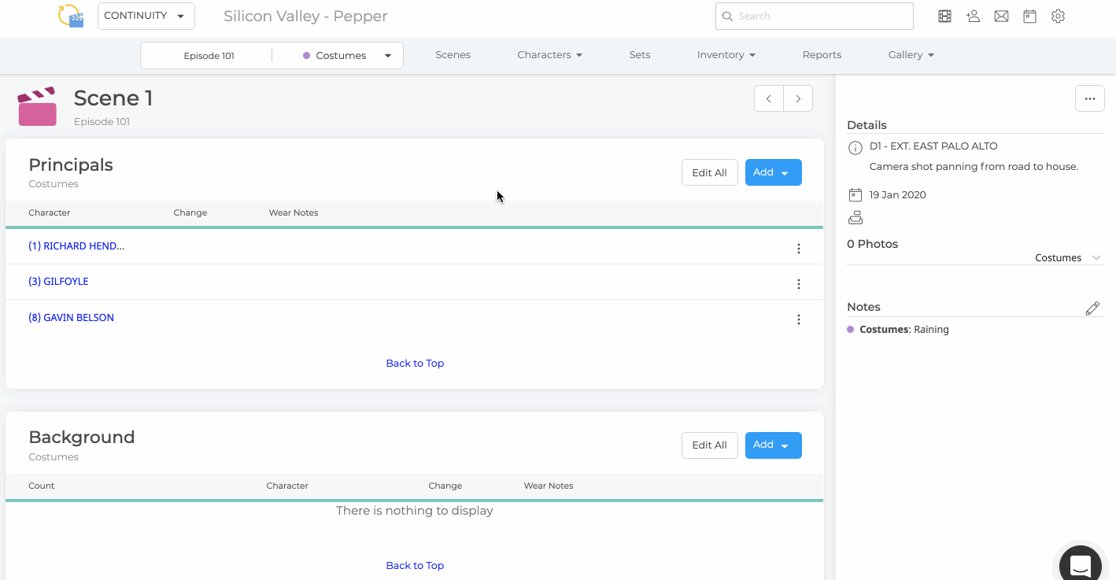Click Back to Top under Principals
The image size is (1116, 580).
coord(415,364)
